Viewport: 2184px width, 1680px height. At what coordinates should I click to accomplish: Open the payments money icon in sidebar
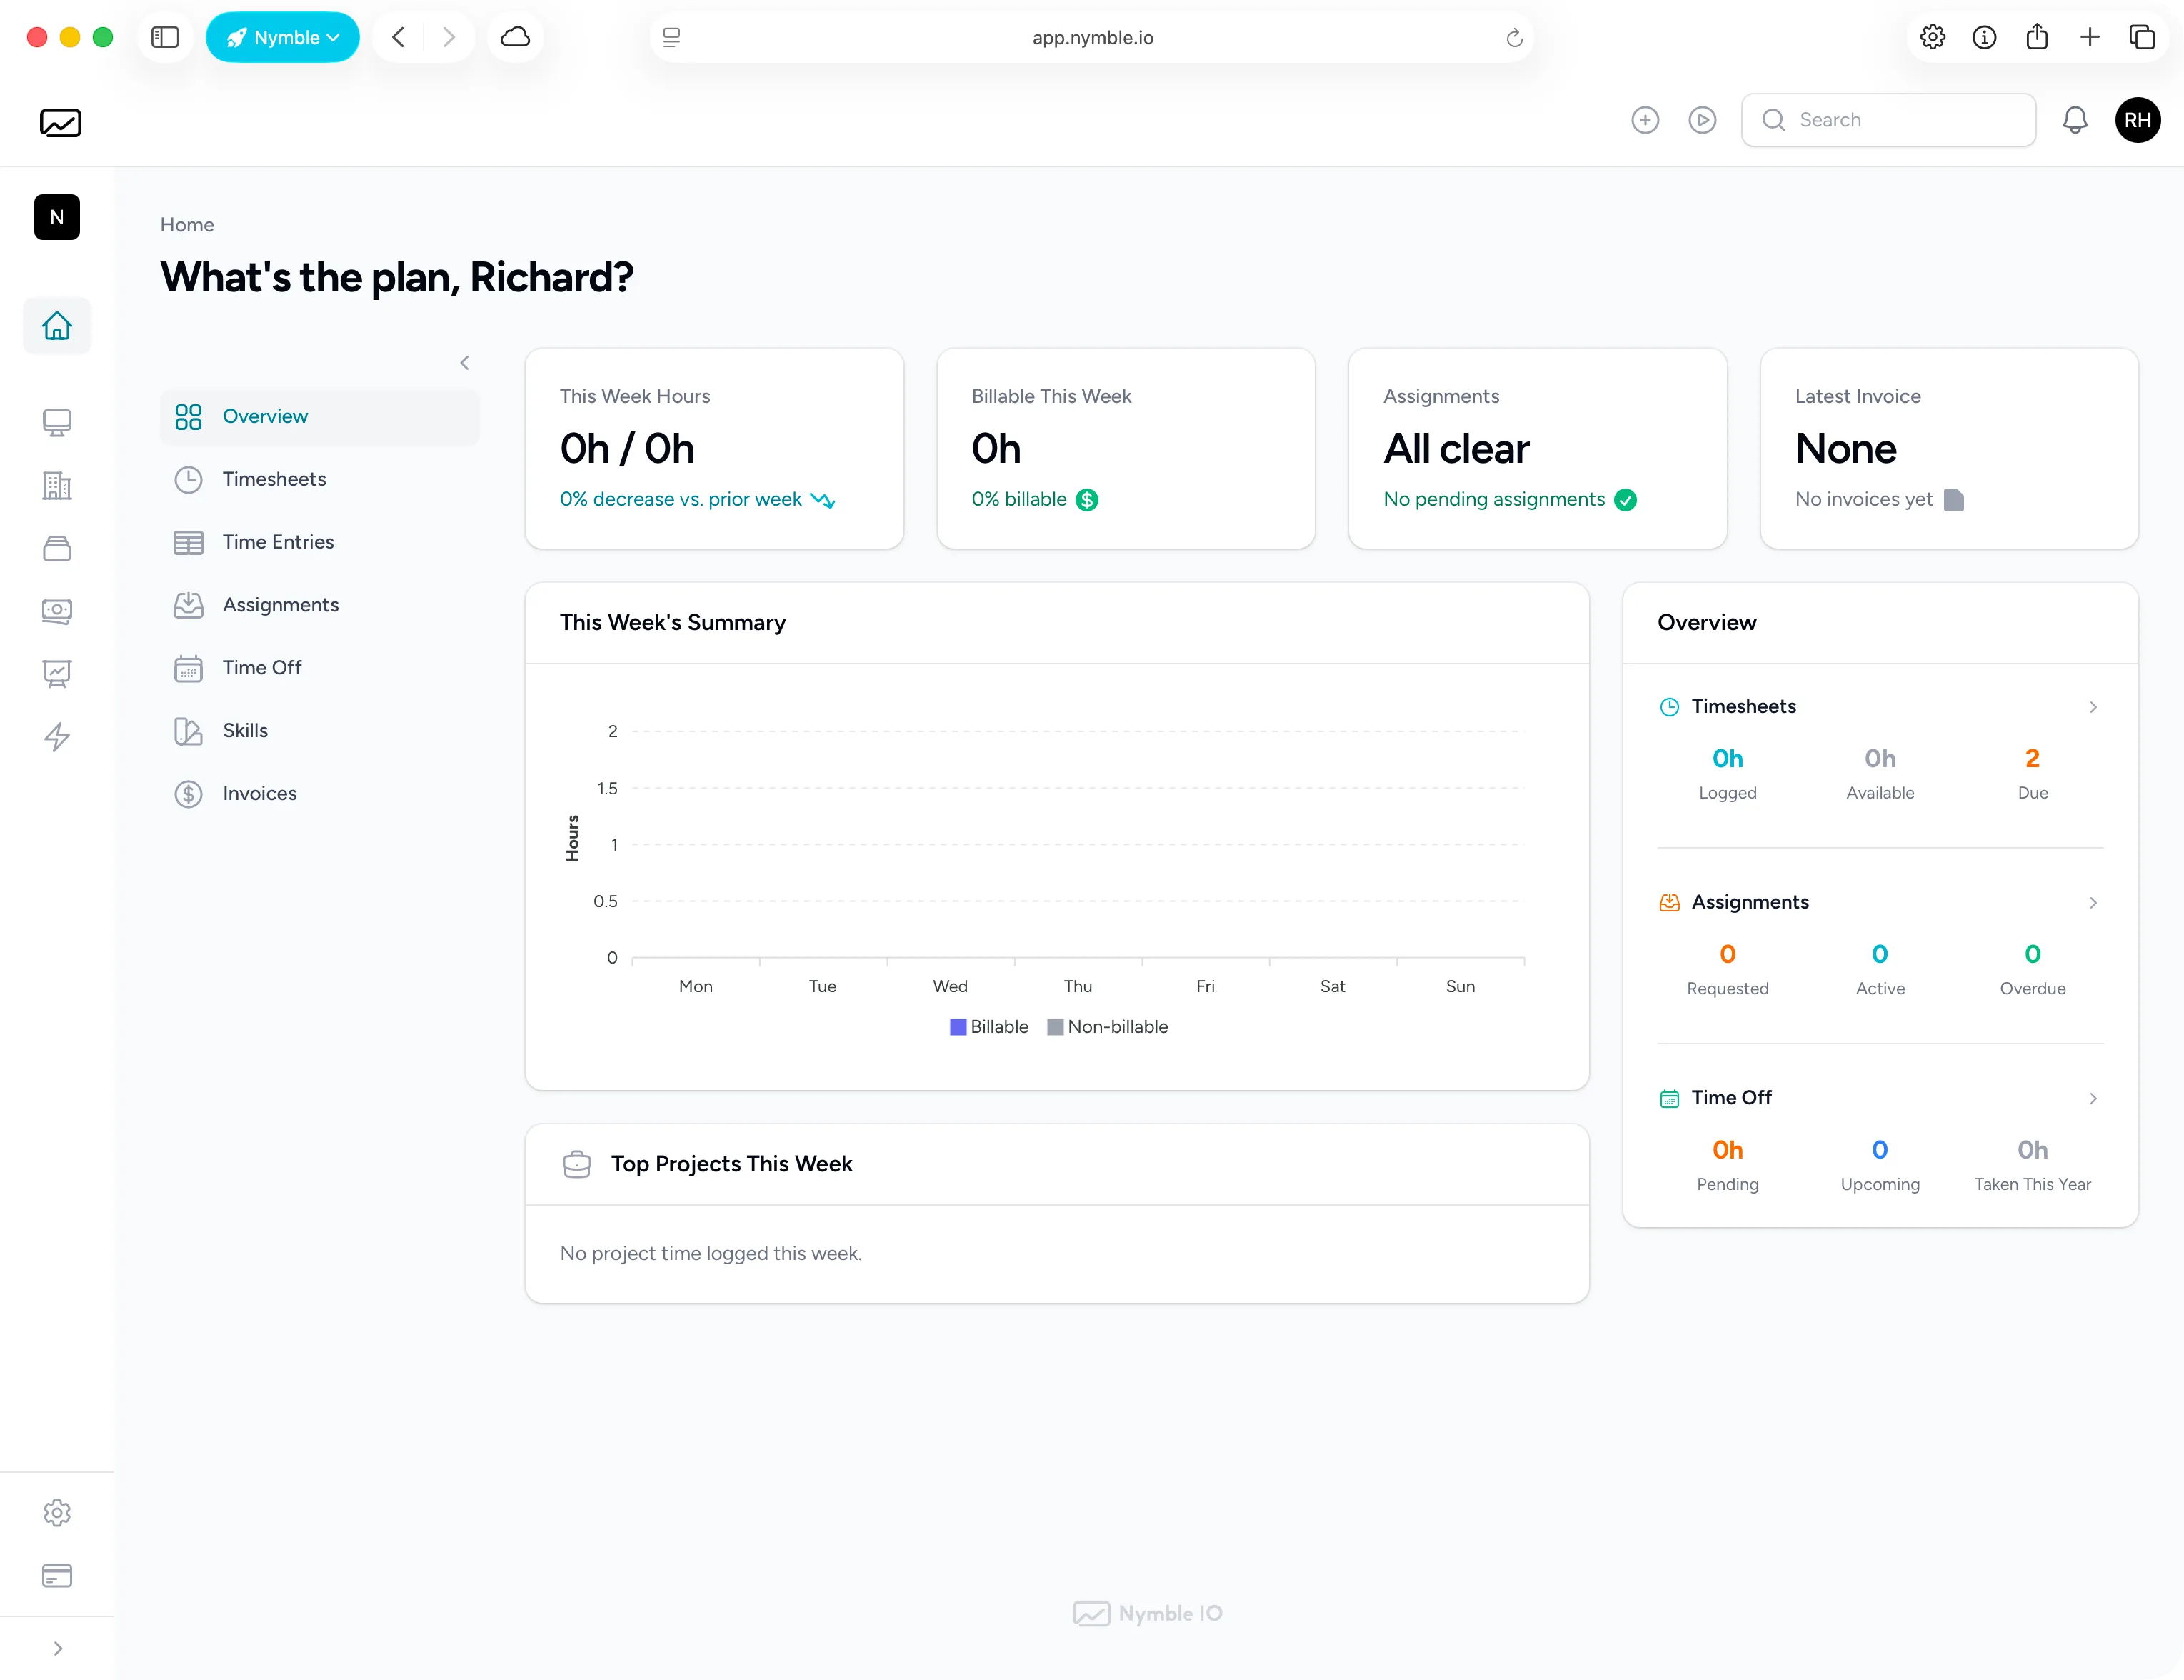(57, 611)
